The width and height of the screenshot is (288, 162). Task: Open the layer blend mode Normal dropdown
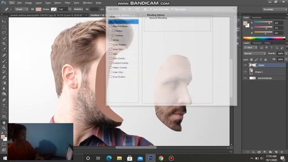(x=255, y=54)
